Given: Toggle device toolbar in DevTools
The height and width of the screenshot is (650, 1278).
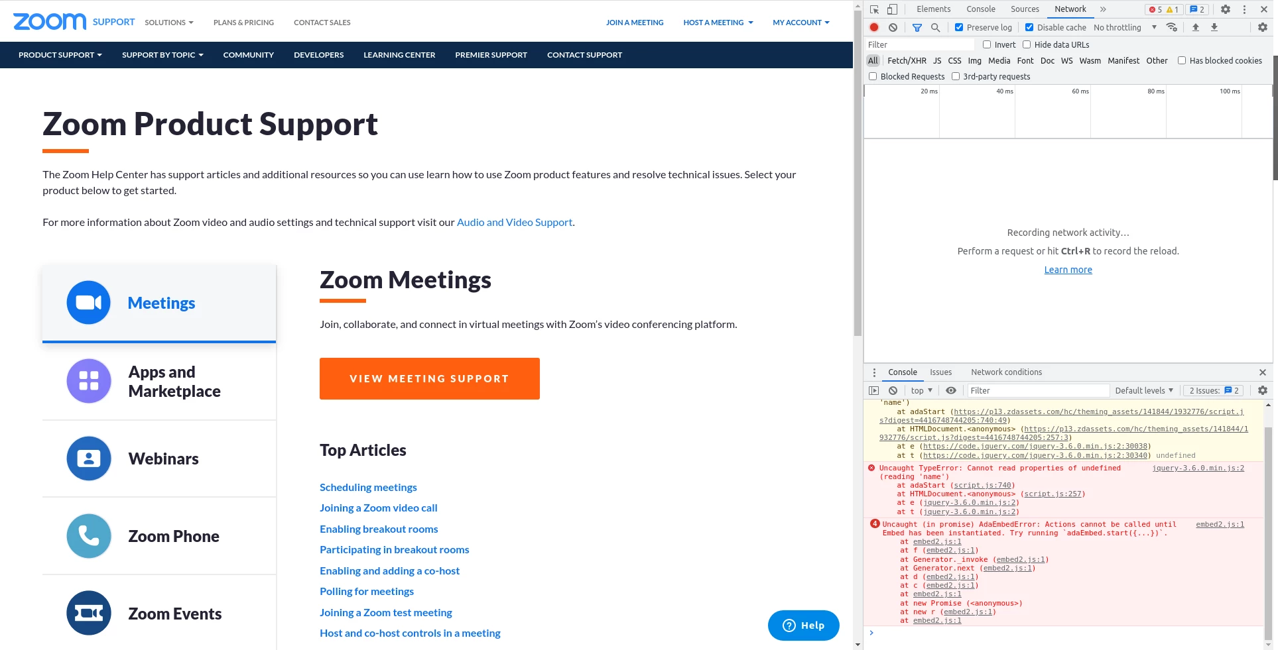Looking at the screenshot, I should coord(892,9).
